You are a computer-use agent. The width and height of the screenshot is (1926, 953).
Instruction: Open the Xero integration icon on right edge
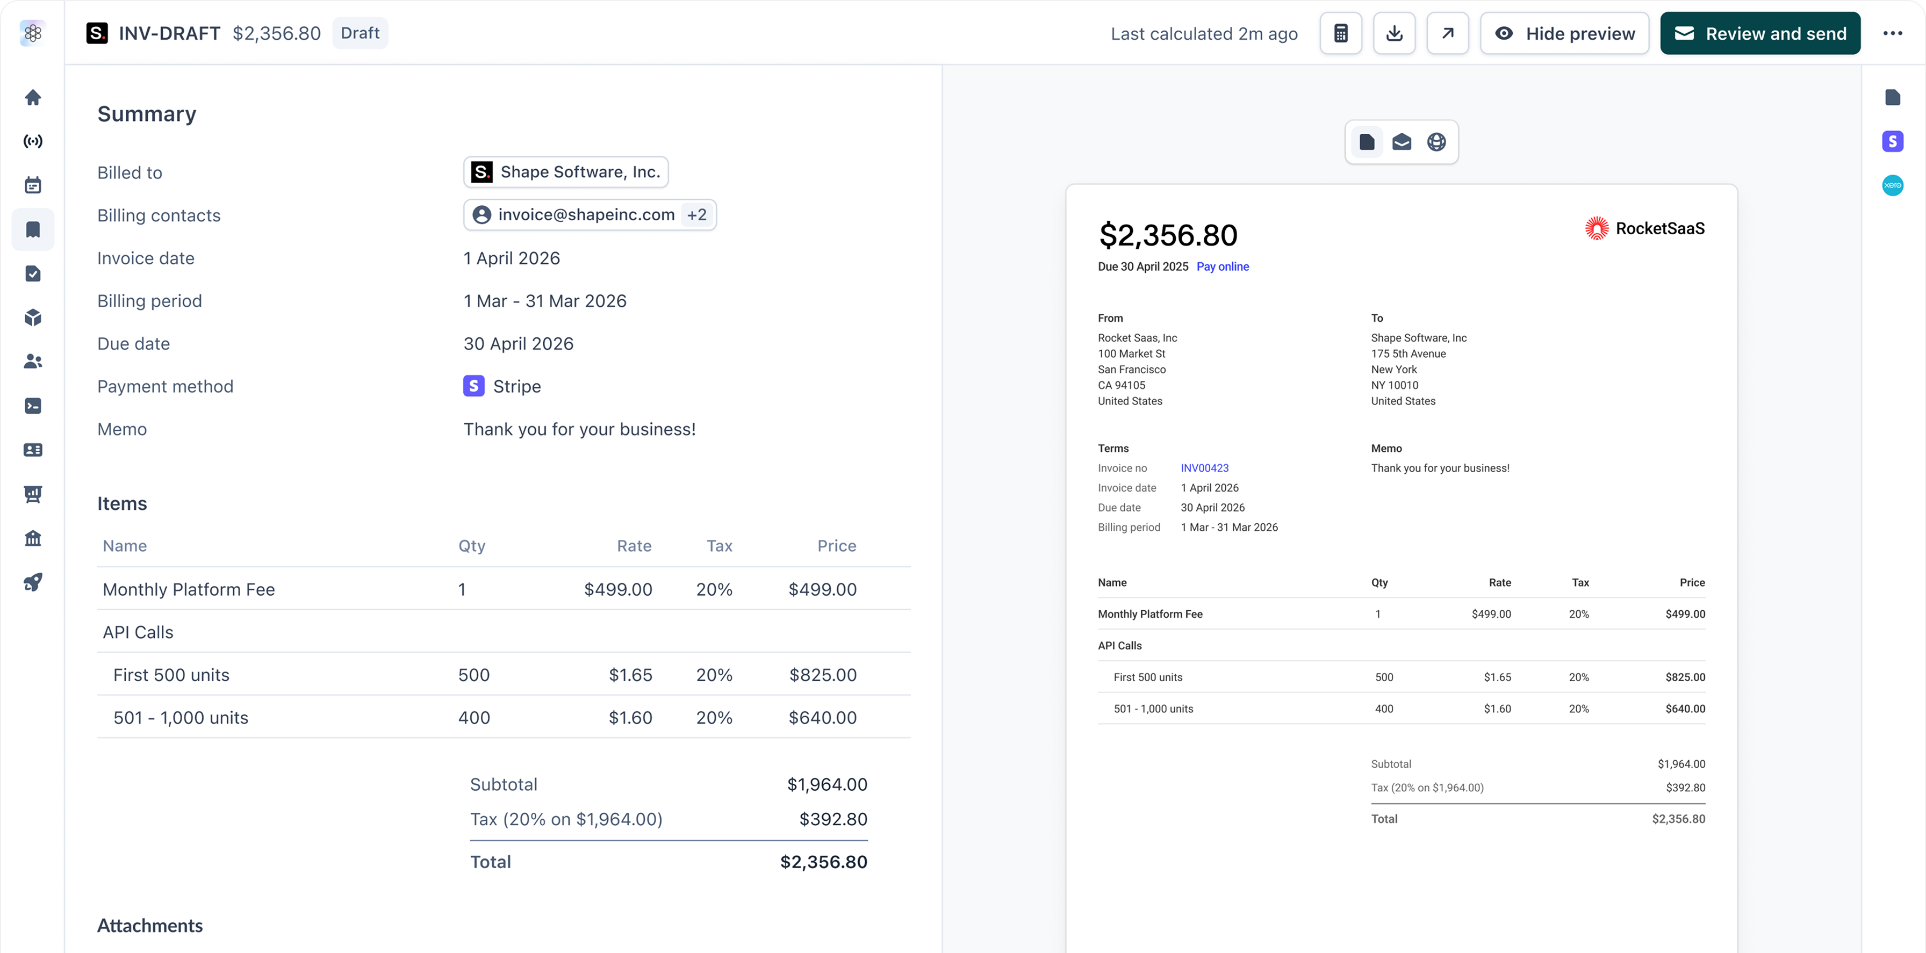click(x=1893, y=185)
